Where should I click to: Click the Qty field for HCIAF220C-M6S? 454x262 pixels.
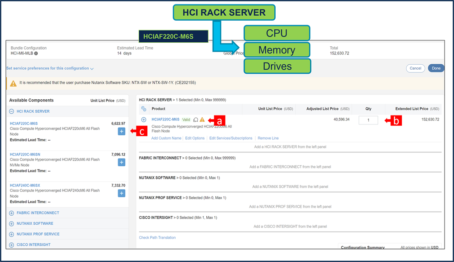pyautogui.click(x=368, y=120)
